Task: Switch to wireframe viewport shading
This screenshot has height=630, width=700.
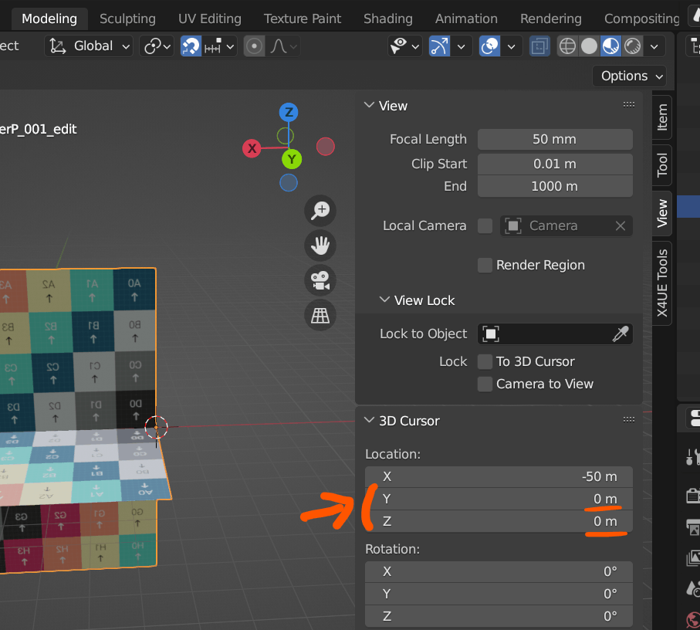Action: tap(567, 46)
